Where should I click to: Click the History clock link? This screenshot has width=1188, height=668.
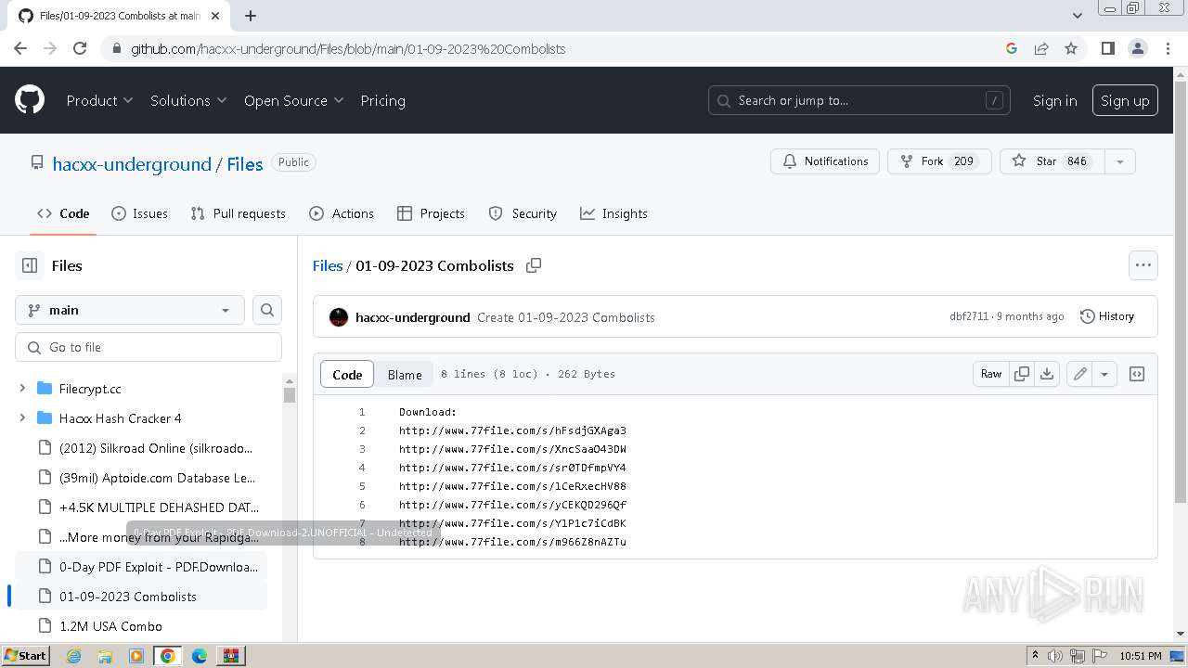tap(1107, 316)
